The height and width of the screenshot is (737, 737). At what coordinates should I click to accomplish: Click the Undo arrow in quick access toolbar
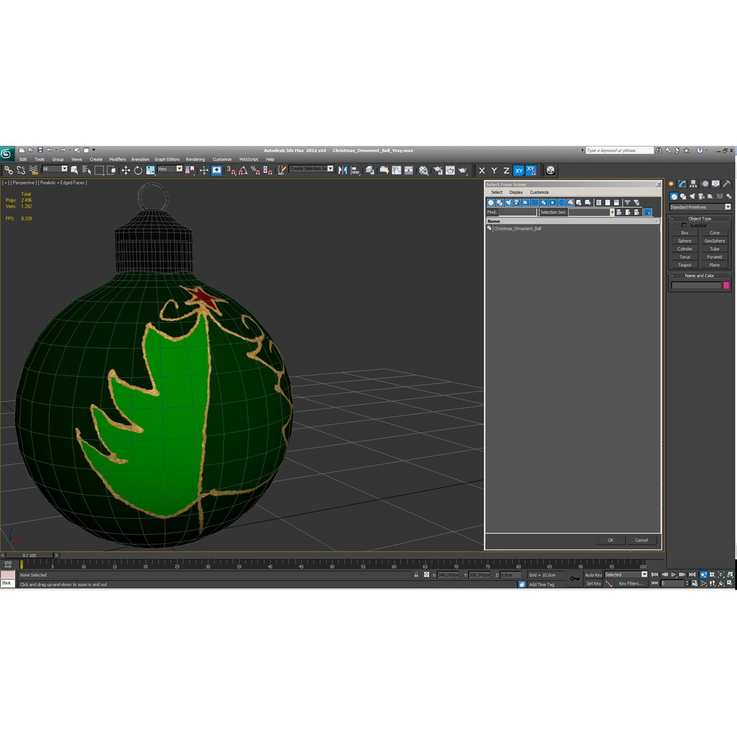tap(49, 150)
